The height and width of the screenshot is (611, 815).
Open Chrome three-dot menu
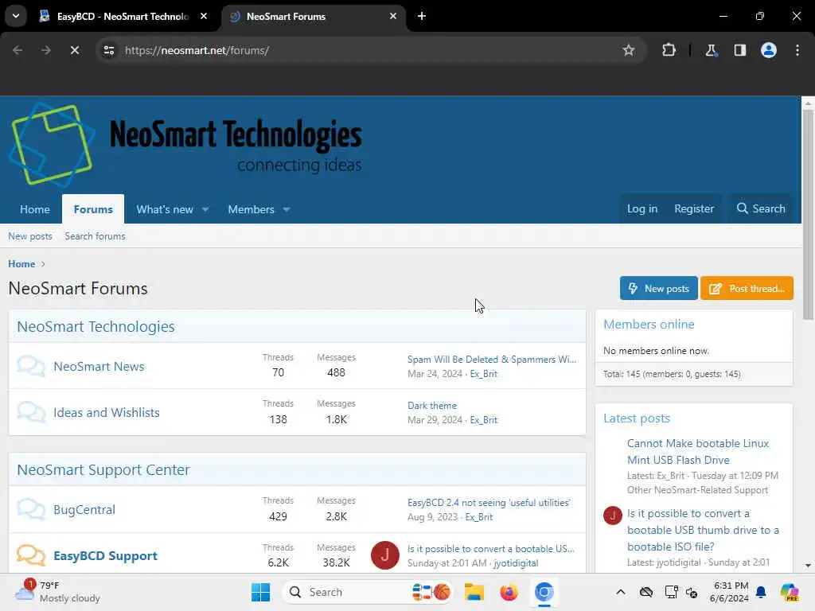[x=797, y=50]
